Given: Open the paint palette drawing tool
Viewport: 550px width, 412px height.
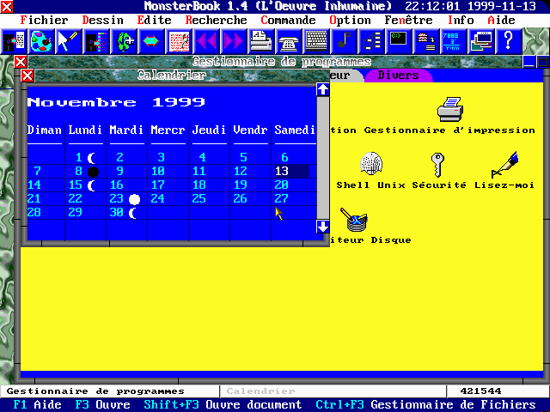Looking at the screenshot, I should coord(41,41).
